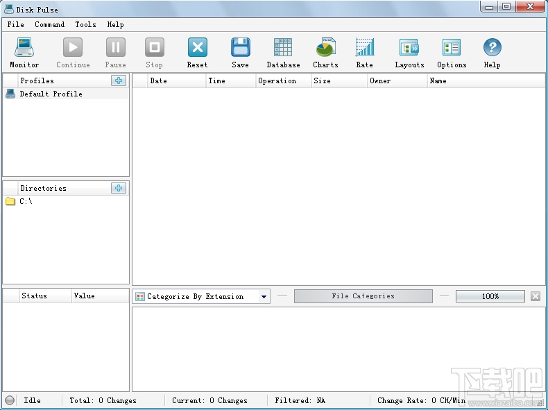Click the 'Filtered: NA' status text
548x410 pixels.
[x=300, y=400]
